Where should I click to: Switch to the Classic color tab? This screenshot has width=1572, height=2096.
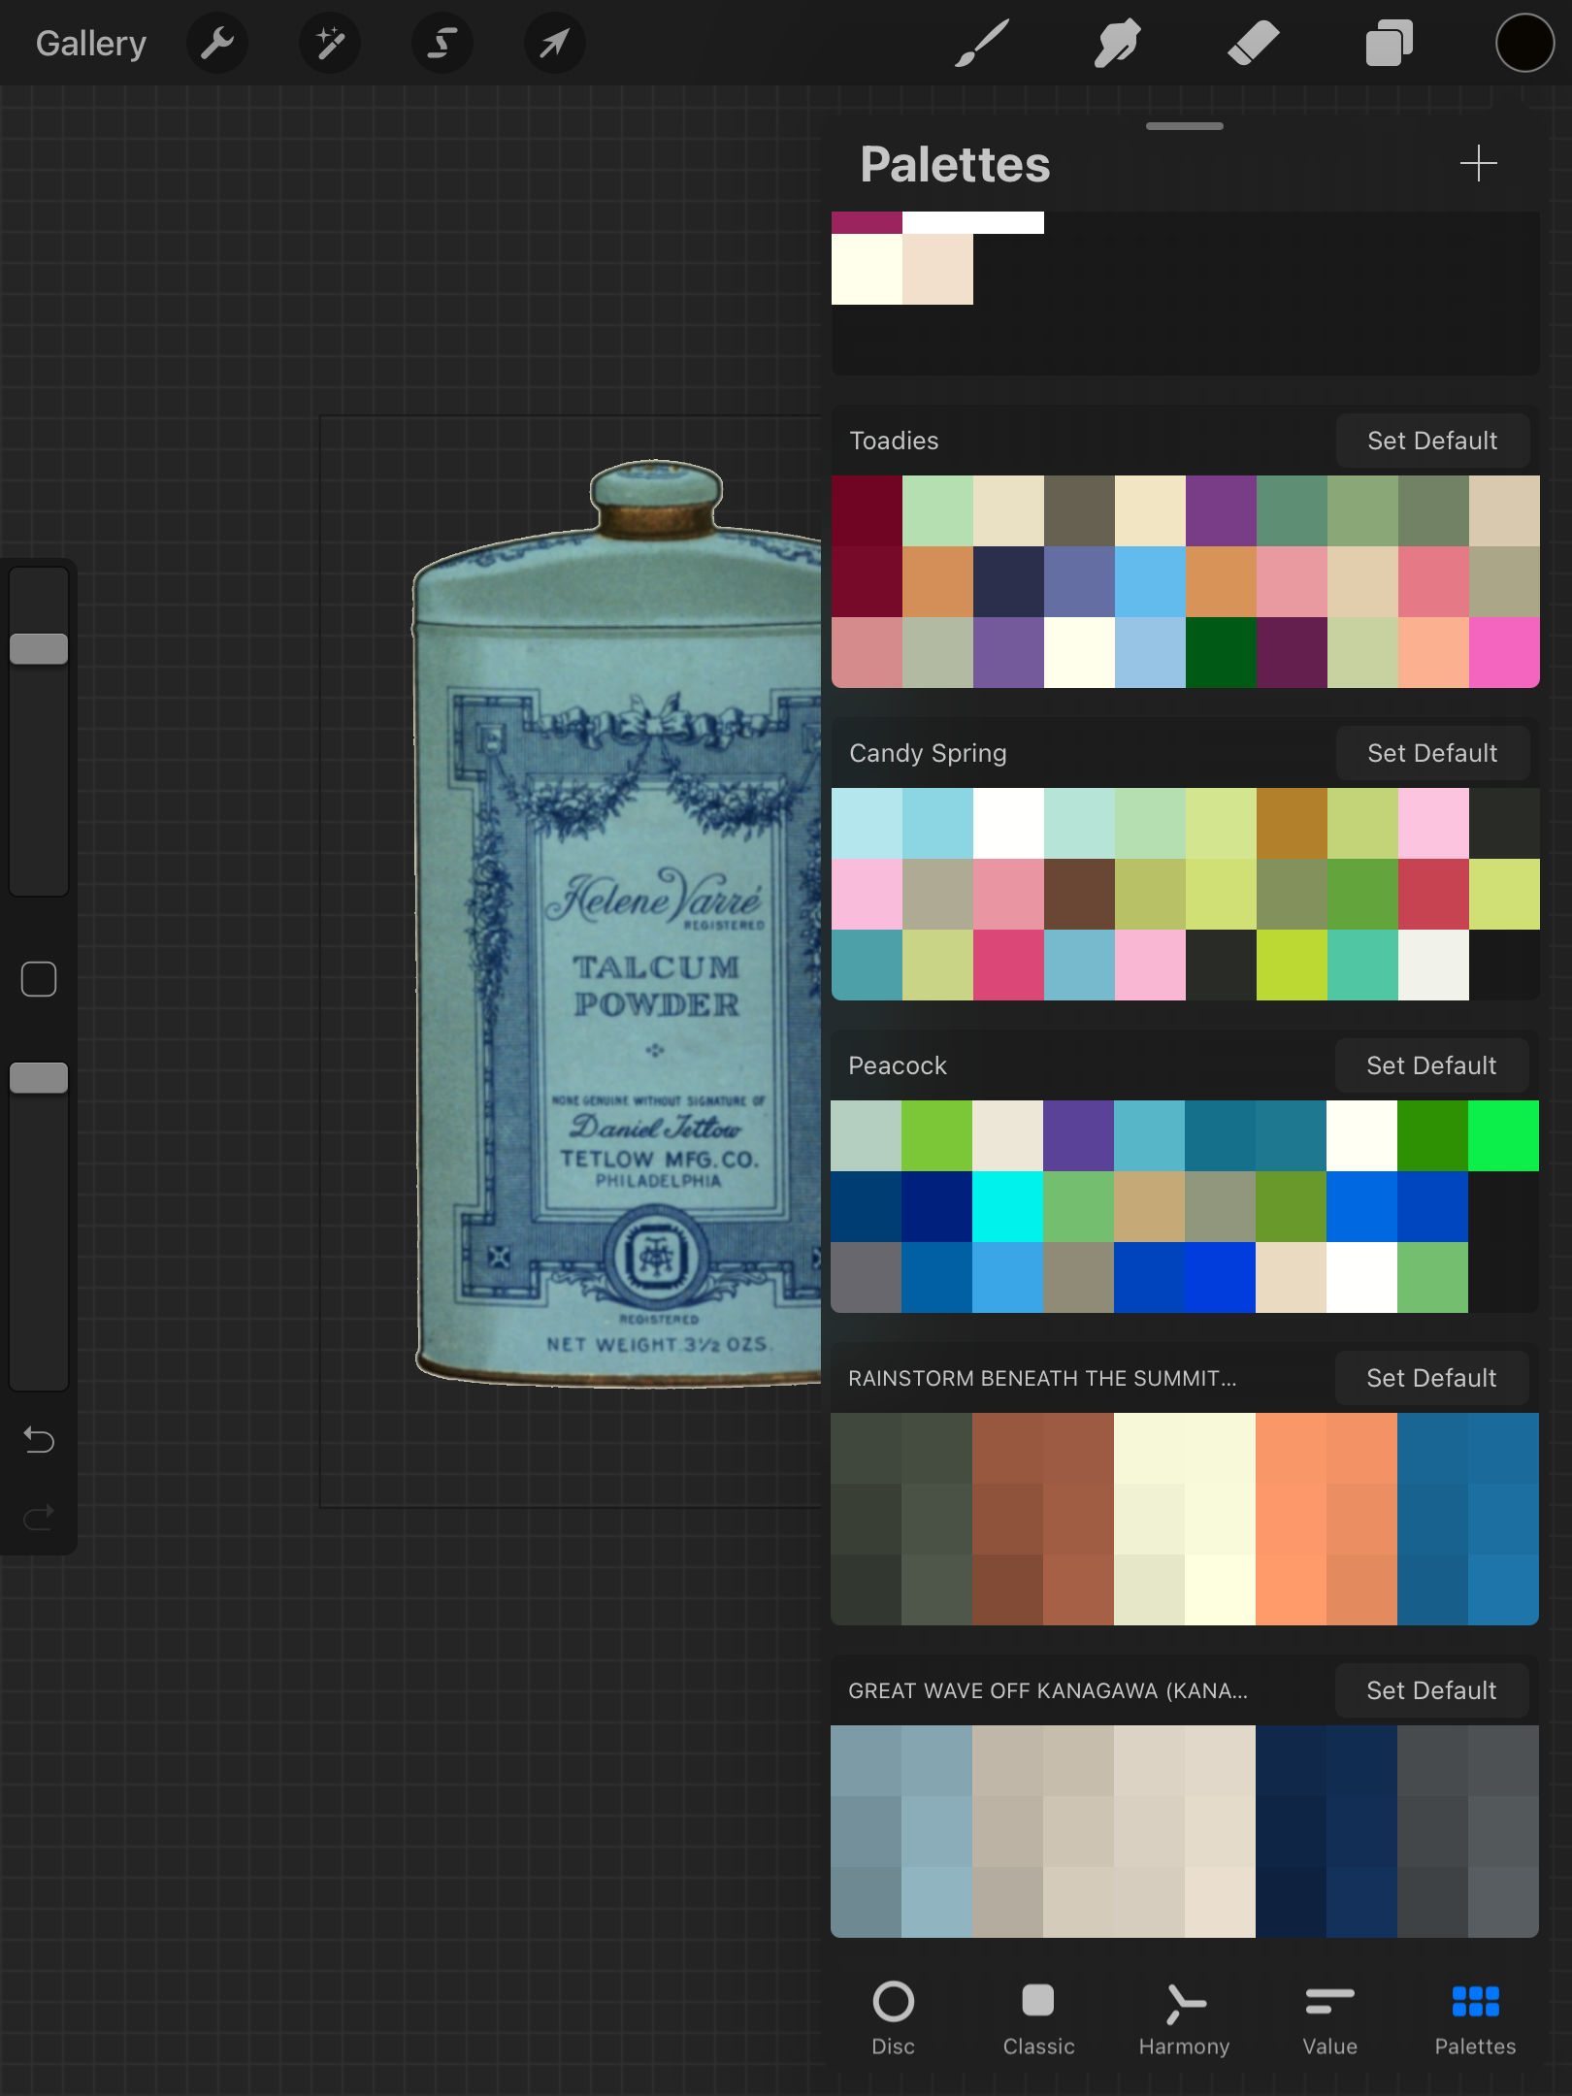[x=1038, y=2018]
